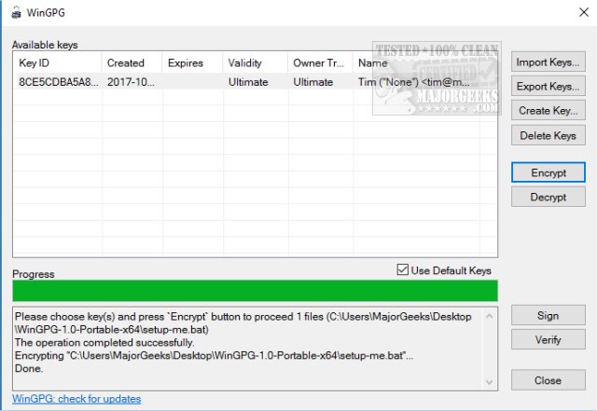
Task: Sort keys by Owner Trust column header
Action: (x=321, y=62)
